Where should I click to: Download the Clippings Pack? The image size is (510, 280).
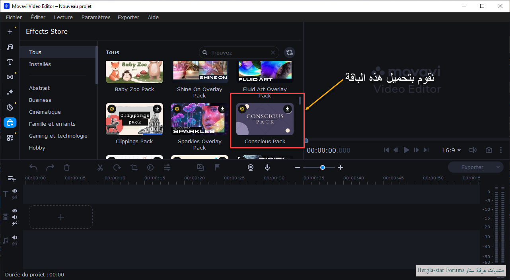tap(157, 109)
